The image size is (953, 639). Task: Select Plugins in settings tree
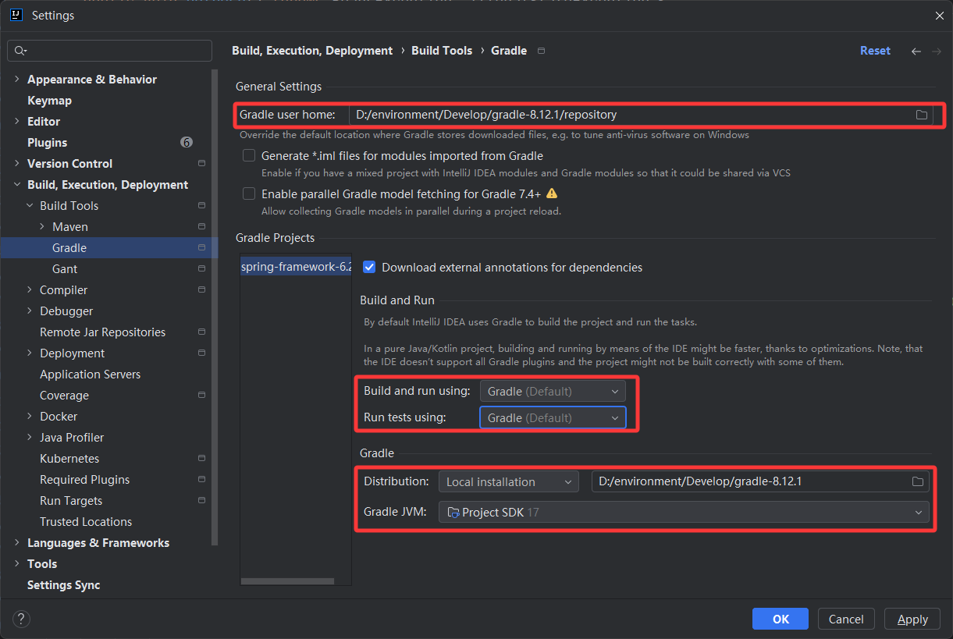[47, 143]
